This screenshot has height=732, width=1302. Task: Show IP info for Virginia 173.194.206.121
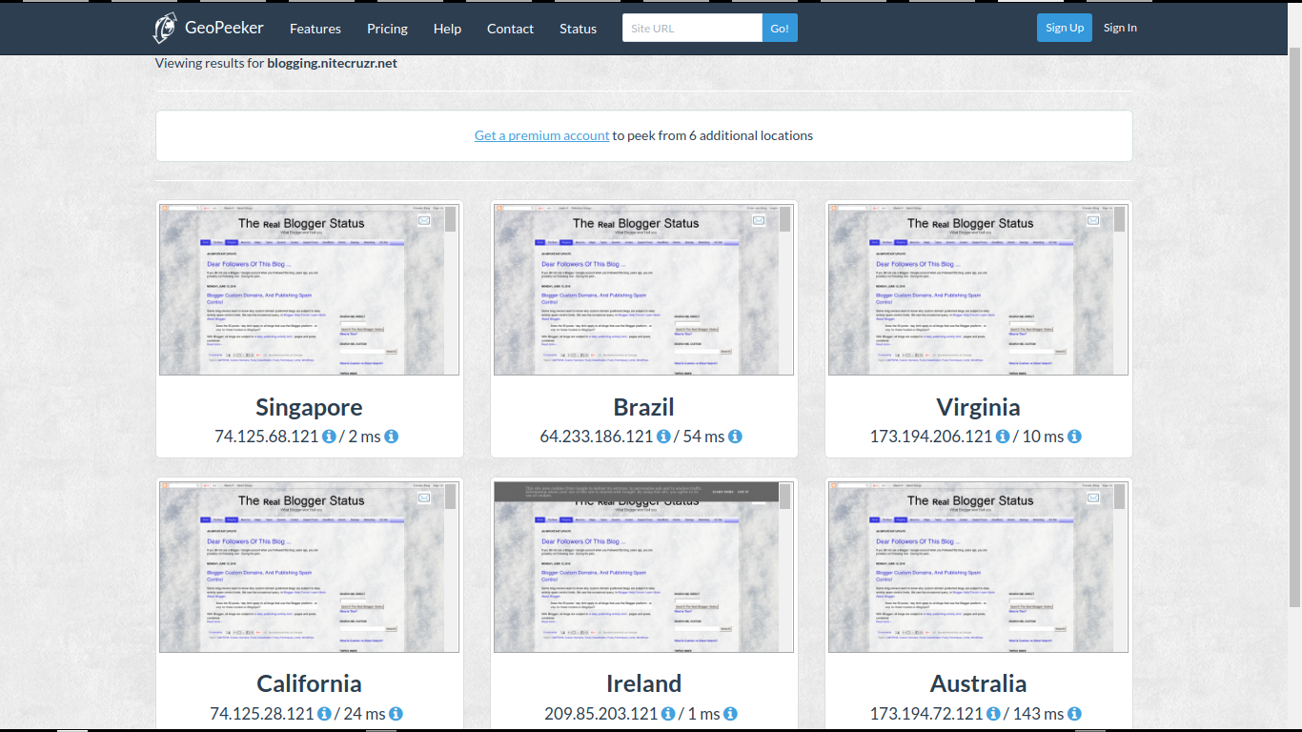pyautogui.click(x=1003, y=437)
